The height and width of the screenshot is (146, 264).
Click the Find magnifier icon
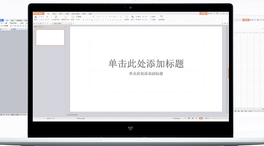[x=151, y=16]
